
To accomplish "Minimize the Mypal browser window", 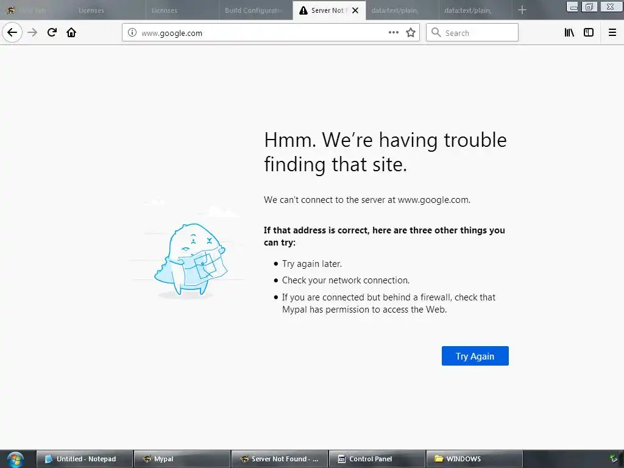I will (573, 7).
